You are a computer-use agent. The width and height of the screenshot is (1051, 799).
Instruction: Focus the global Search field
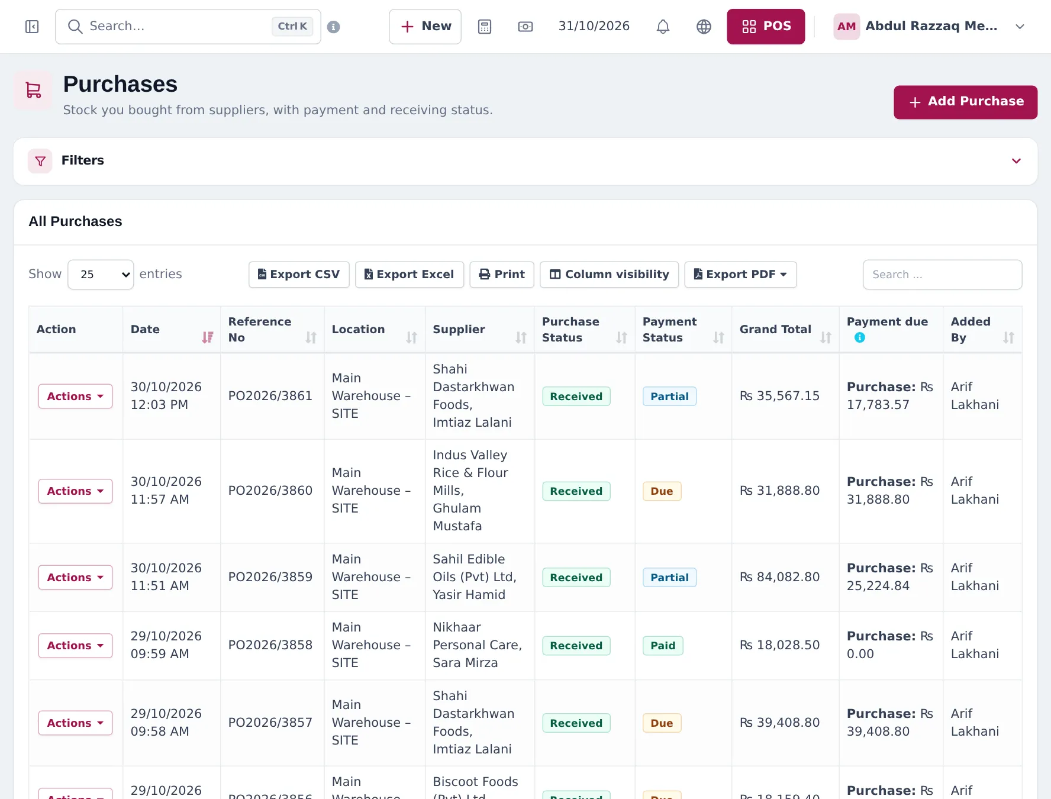[188, 27]
